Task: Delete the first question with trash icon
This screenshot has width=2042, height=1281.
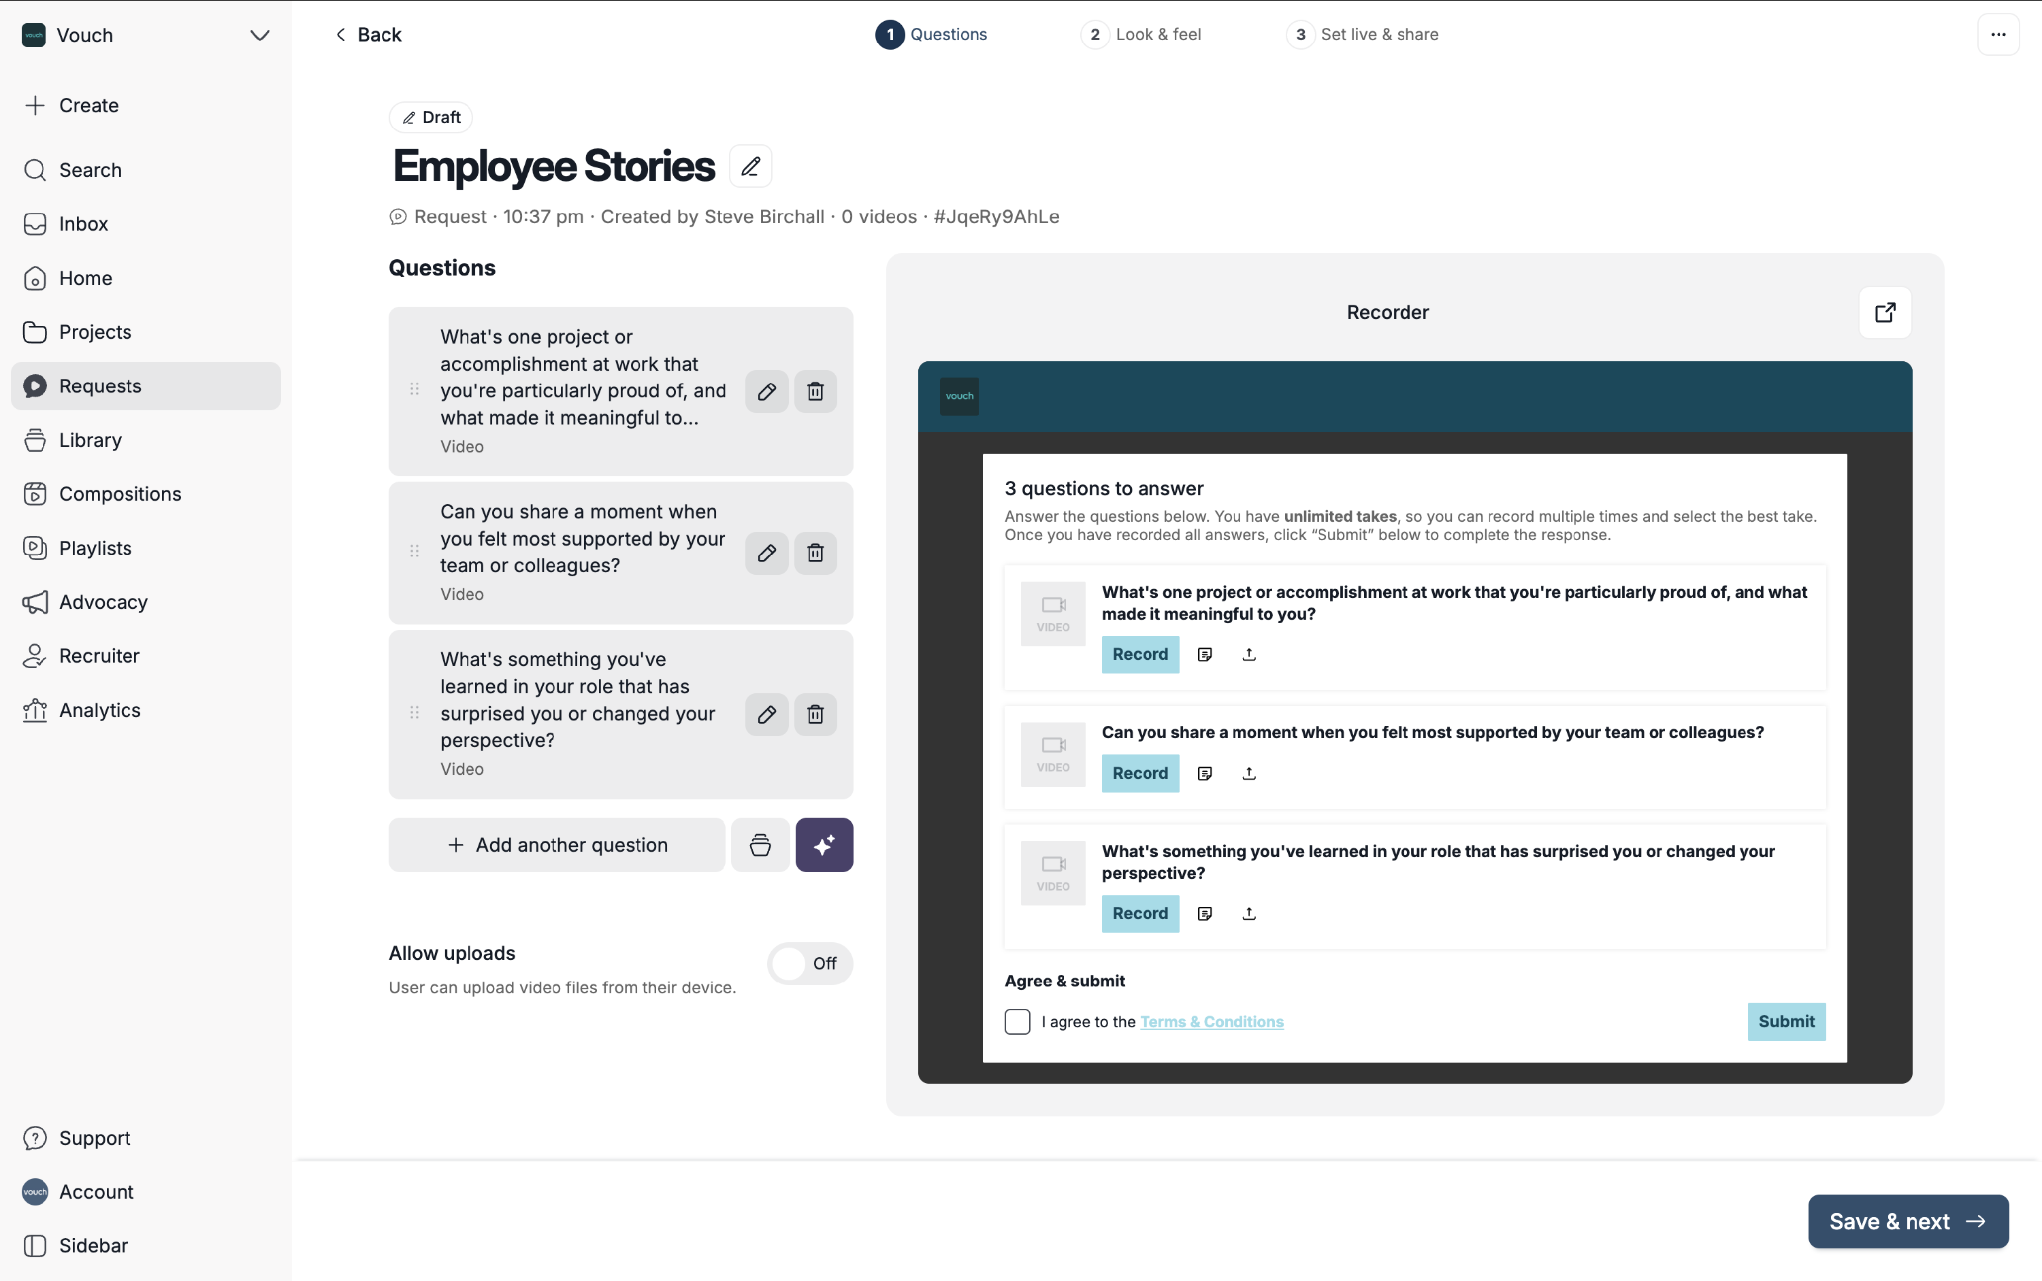Action: tap(815, 391)
